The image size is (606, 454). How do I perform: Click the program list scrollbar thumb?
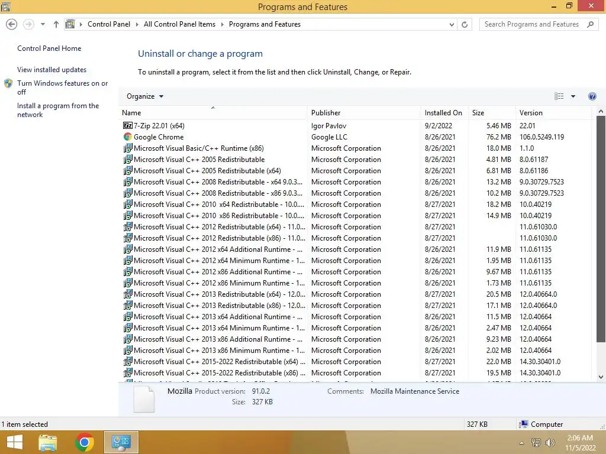[601, 229]
